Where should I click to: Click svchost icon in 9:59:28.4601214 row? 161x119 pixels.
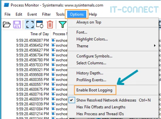pyautogui.click(x=53, y=114)
